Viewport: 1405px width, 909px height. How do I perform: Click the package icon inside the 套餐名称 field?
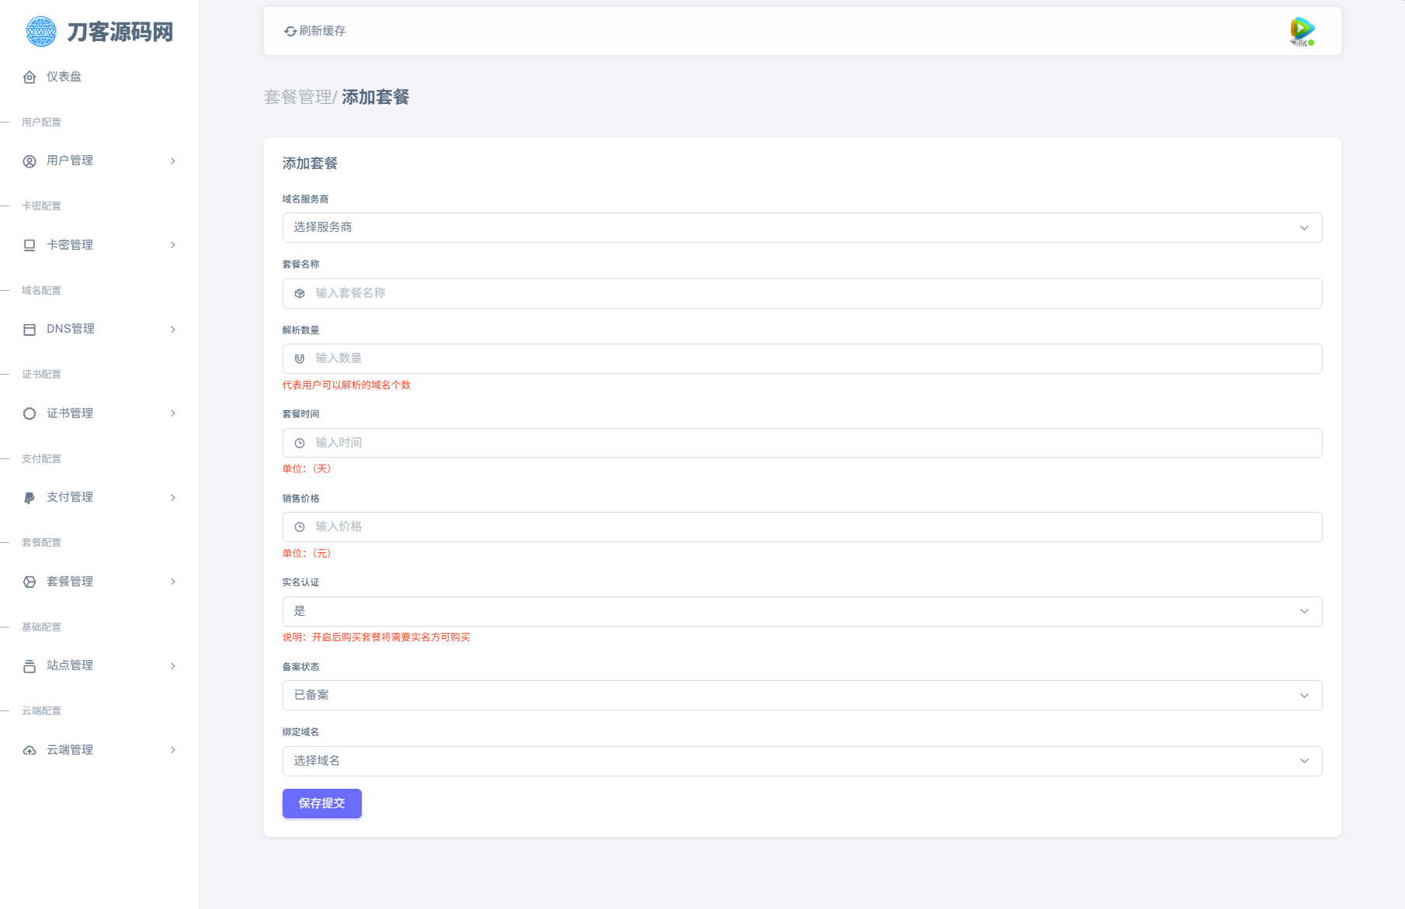pyautogui.click(x=300, y=293)
